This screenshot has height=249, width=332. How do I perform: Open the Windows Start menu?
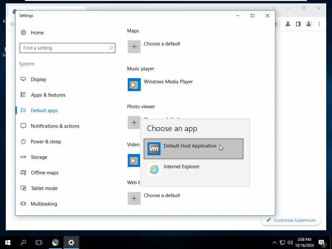tap(8, 243)
